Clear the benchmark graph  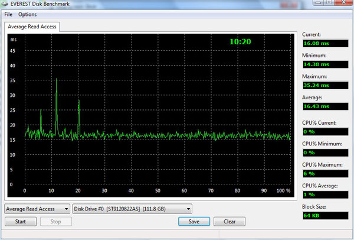click(230, 222)
